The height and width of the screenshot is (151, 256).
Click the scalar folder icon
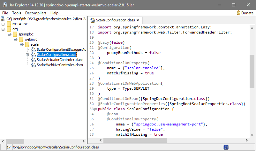pyautogui.click(x=27, y=44)
